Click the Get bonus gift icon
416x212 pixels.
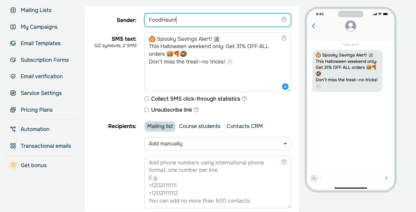click(x=13, y=165)
